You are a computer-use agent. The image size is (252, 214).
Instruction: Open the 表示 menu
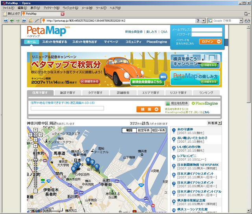coord(35,8)
